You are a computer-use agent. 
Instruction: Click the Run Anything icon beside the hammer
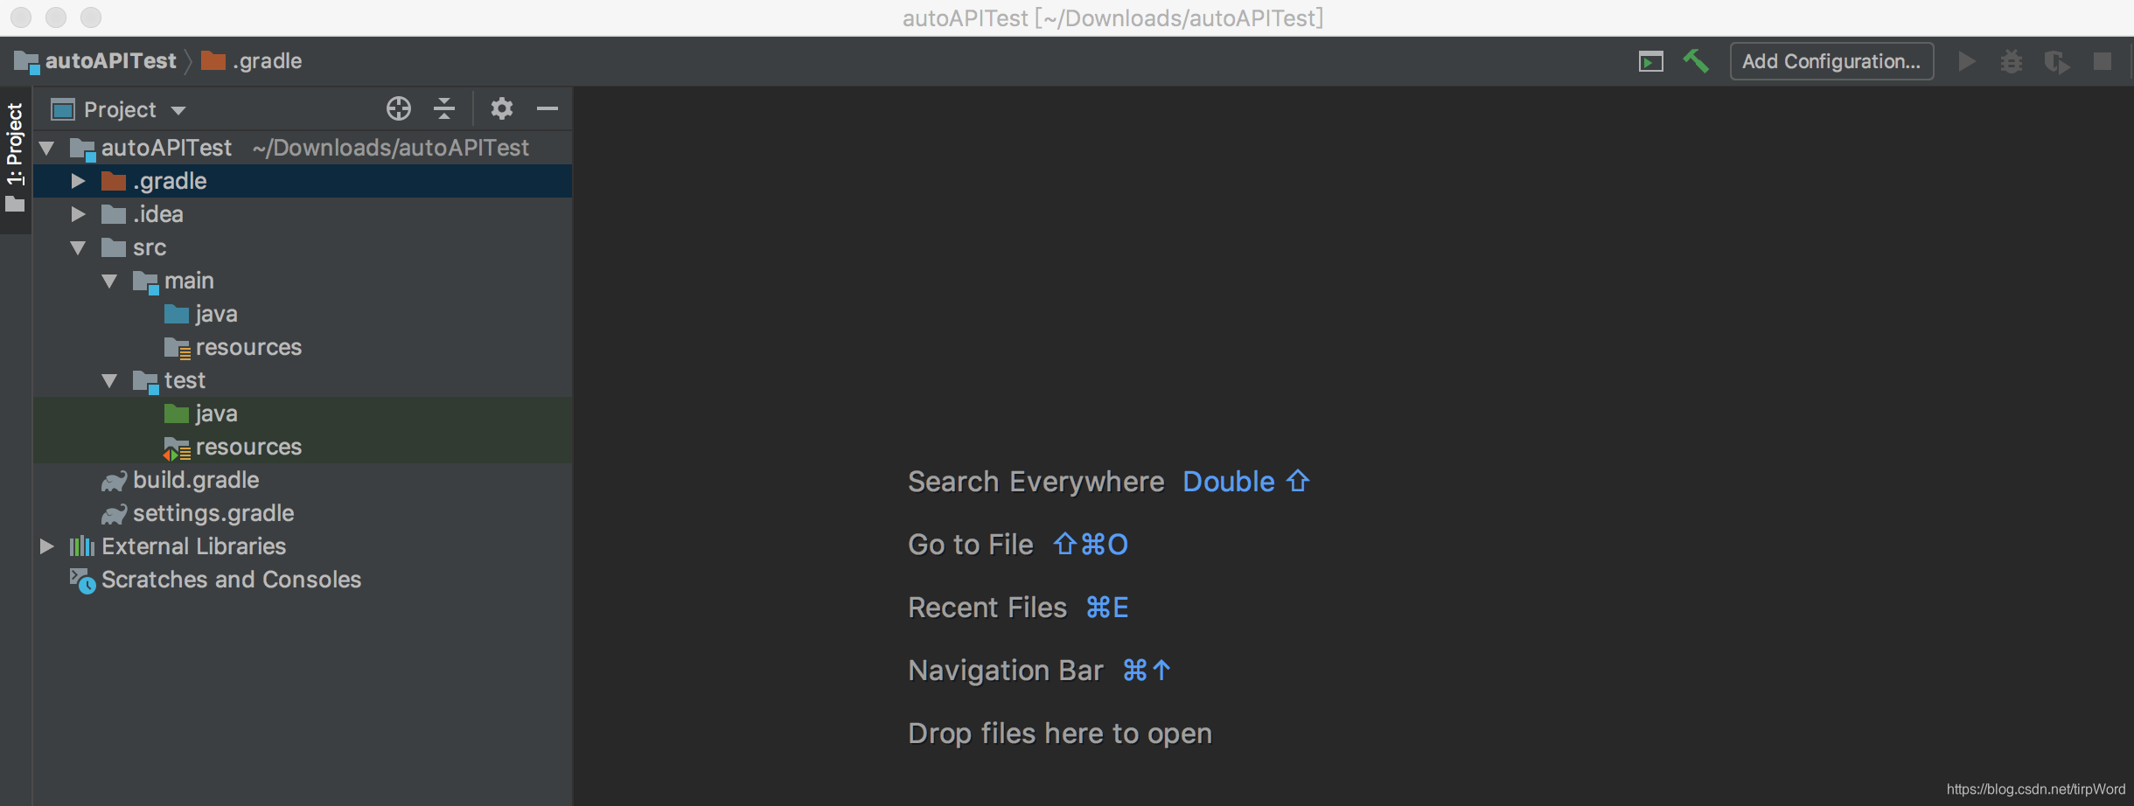coord(1650,62)
